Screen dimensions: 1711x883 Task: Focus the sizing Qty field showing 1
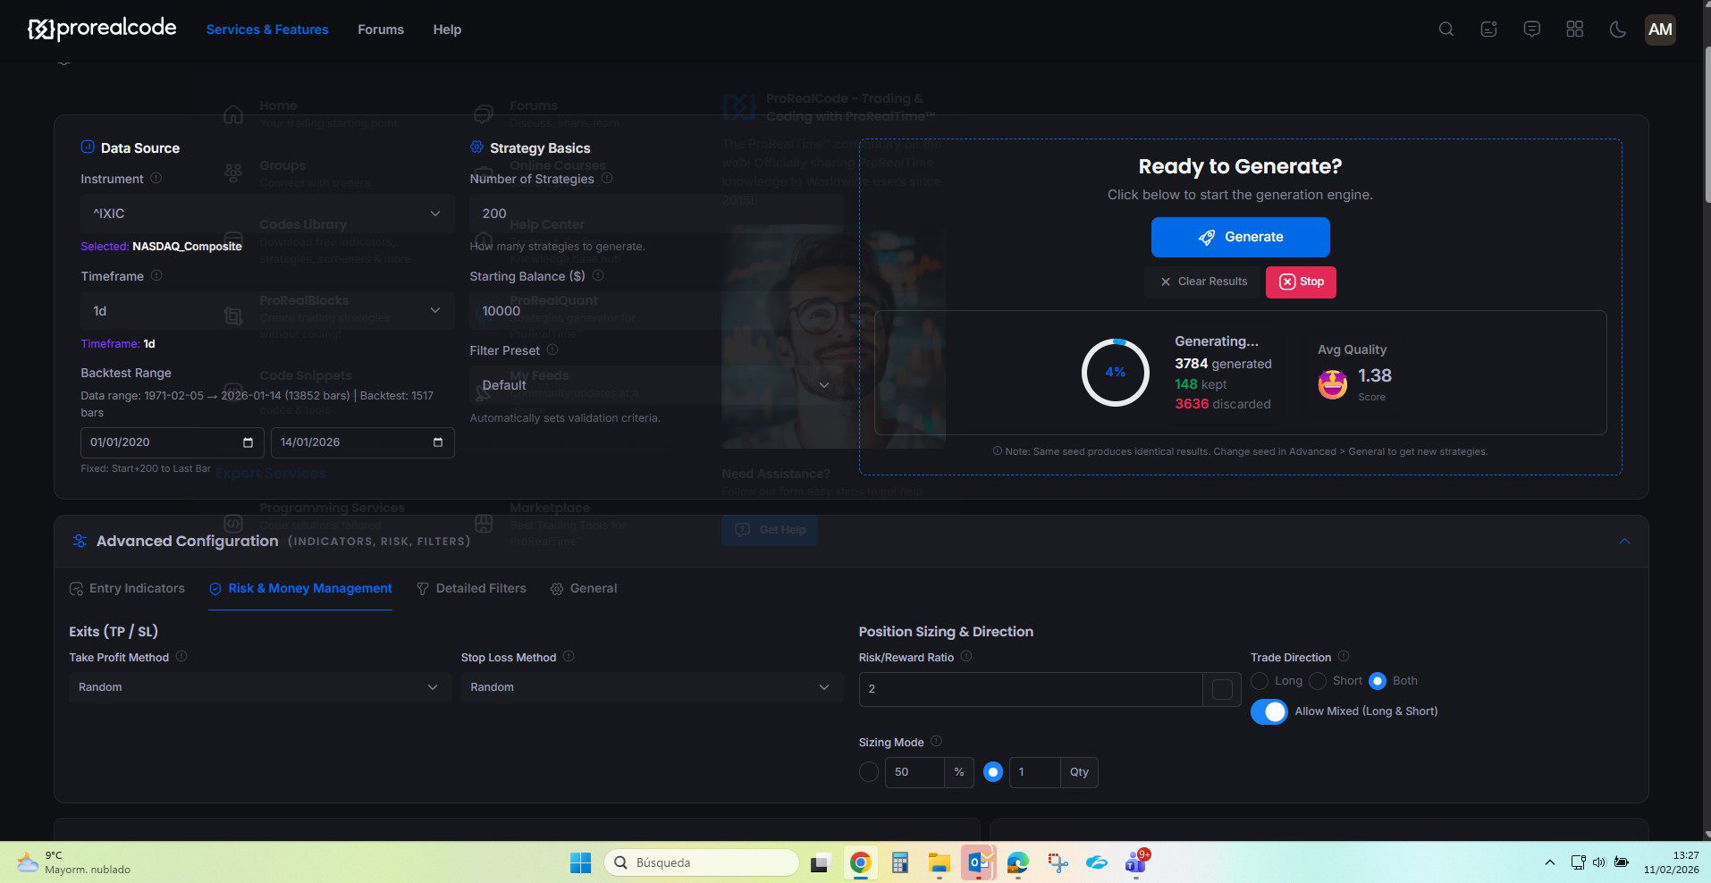pos(1034,772)
